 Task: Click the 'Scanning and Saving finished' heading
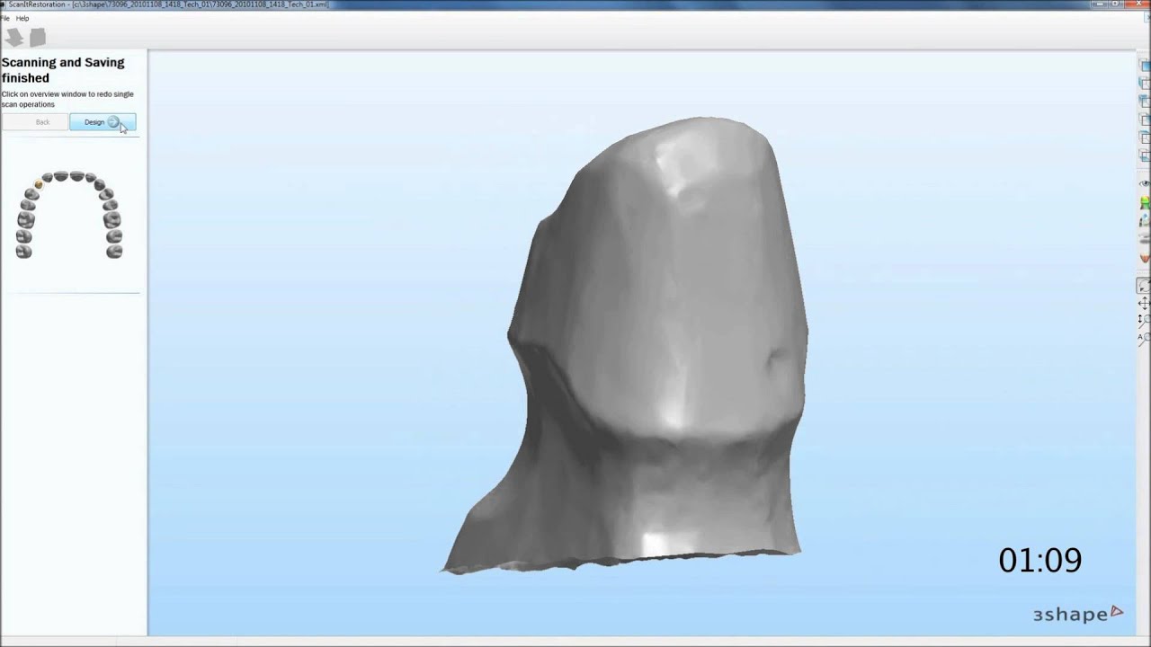point(63,70)
